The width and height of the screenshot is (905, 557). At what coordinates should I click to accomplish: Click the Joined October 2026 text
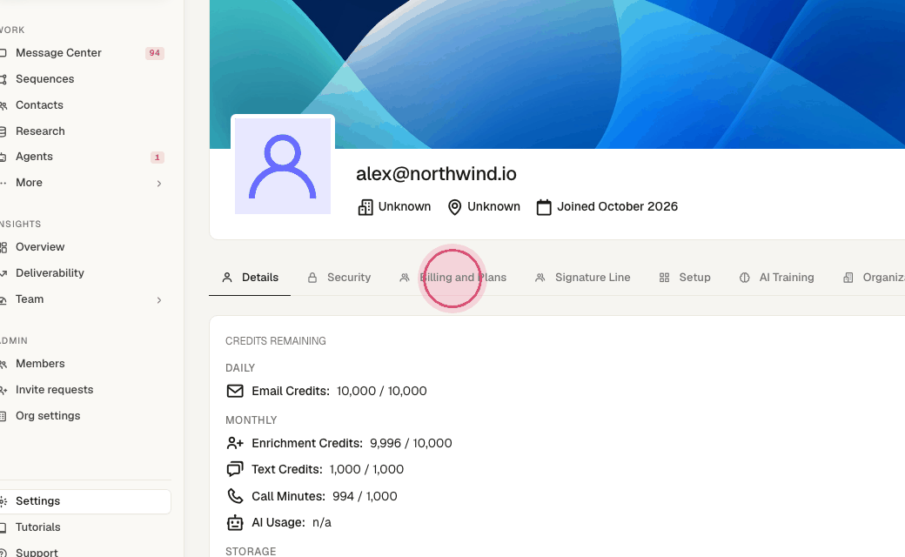point(618,206)
